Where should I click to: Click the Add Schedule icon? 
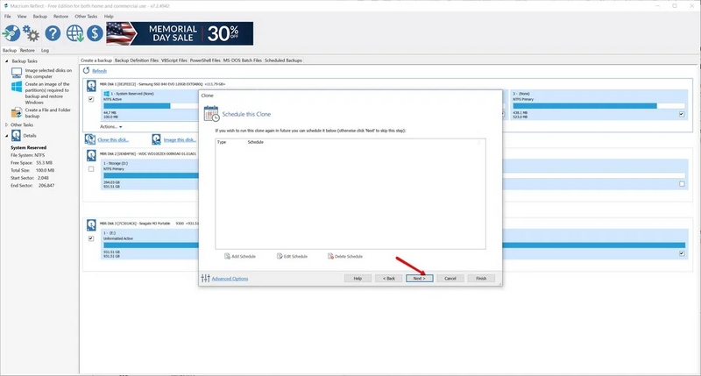(x=227, y=256)
